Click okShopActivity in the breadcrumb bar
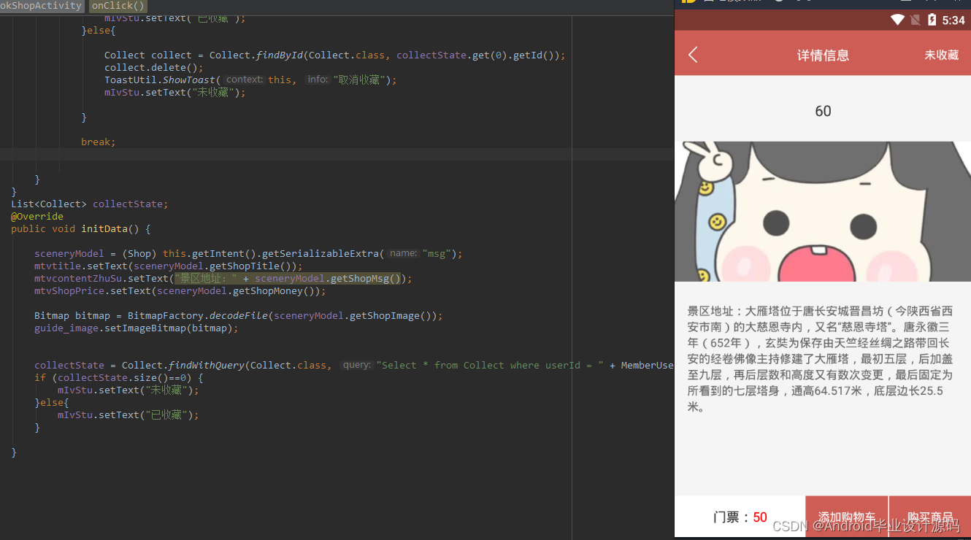Screen dimensions: 971x540 pos(40,6)
